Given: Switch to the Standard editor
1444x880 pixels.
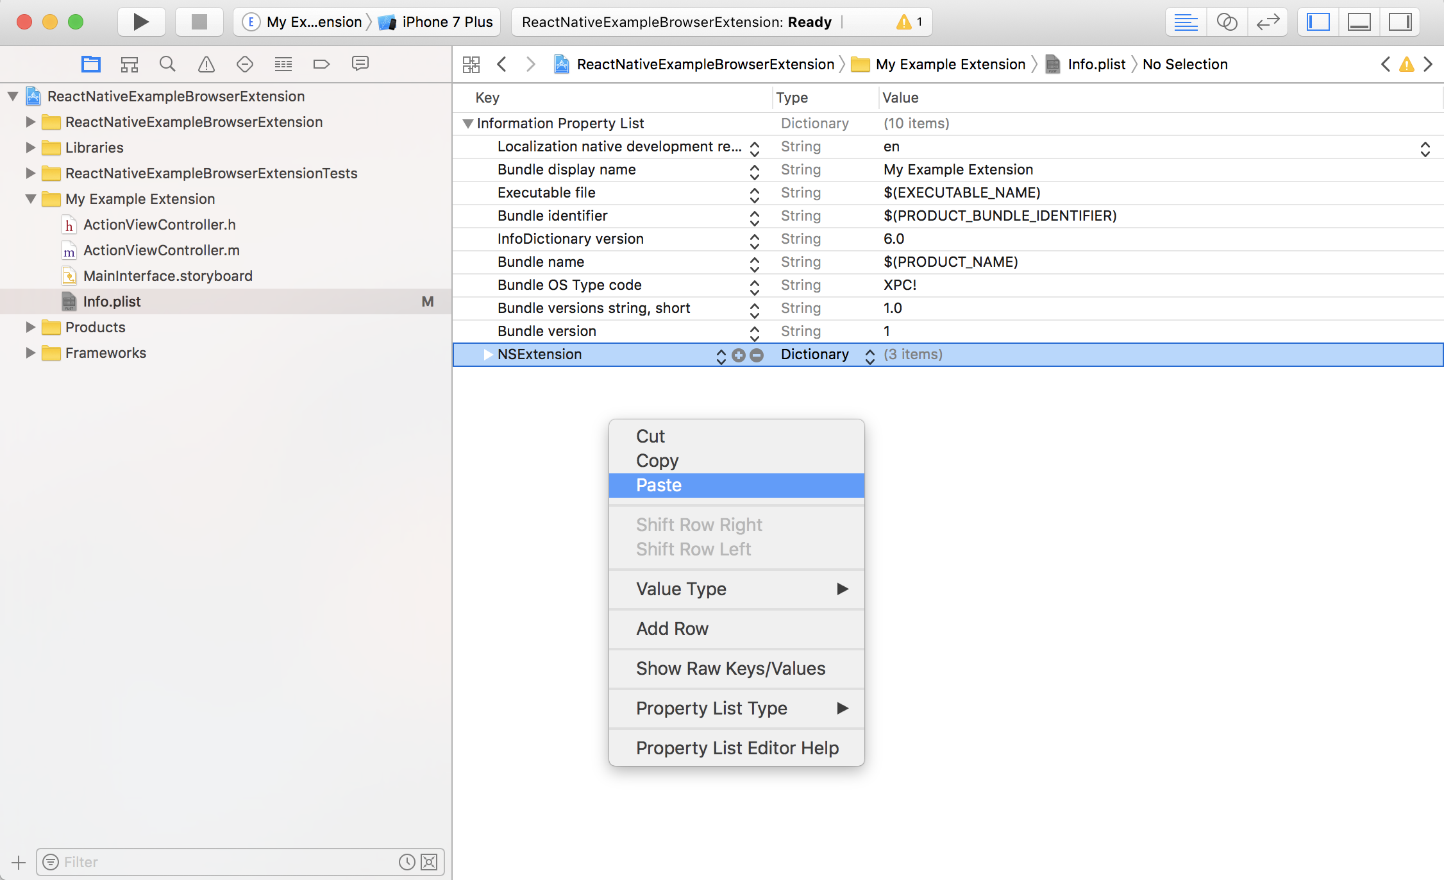Looking at the screenshot, I should point(1186,22).
